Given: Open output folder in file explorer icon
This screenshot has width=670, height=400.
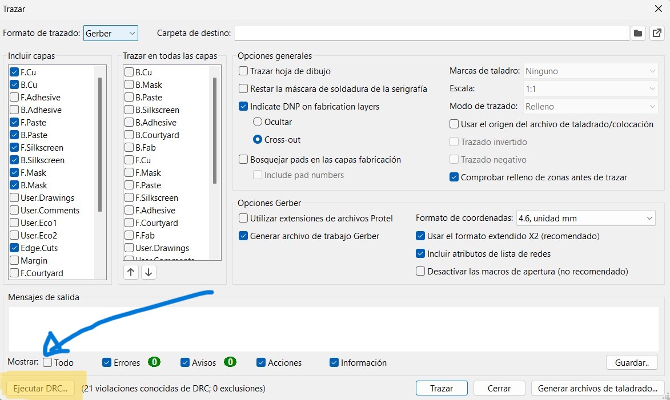Looking at the screenshot, I should (x=656, y=33).
